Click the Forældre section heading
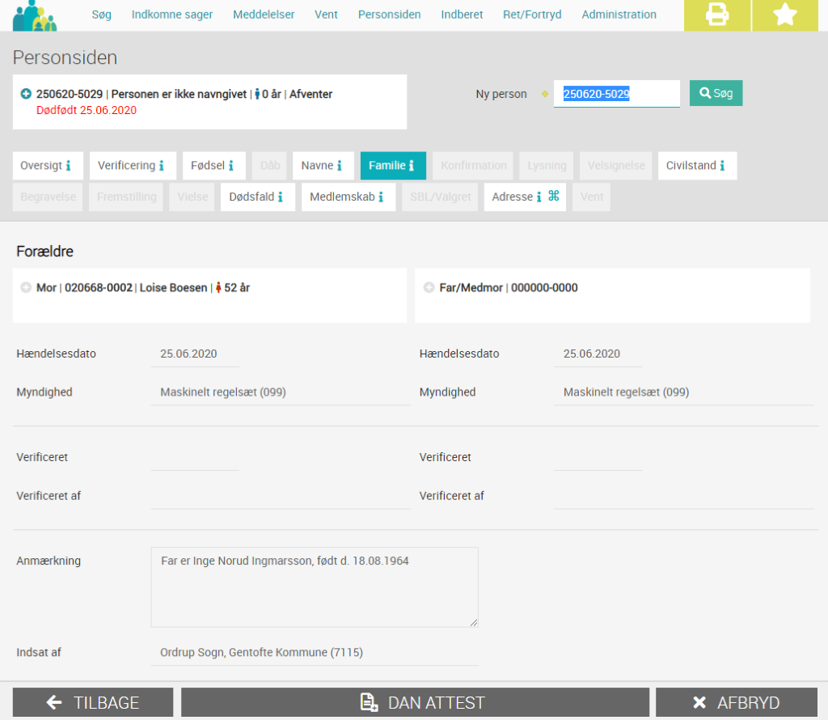 [45, 252]
